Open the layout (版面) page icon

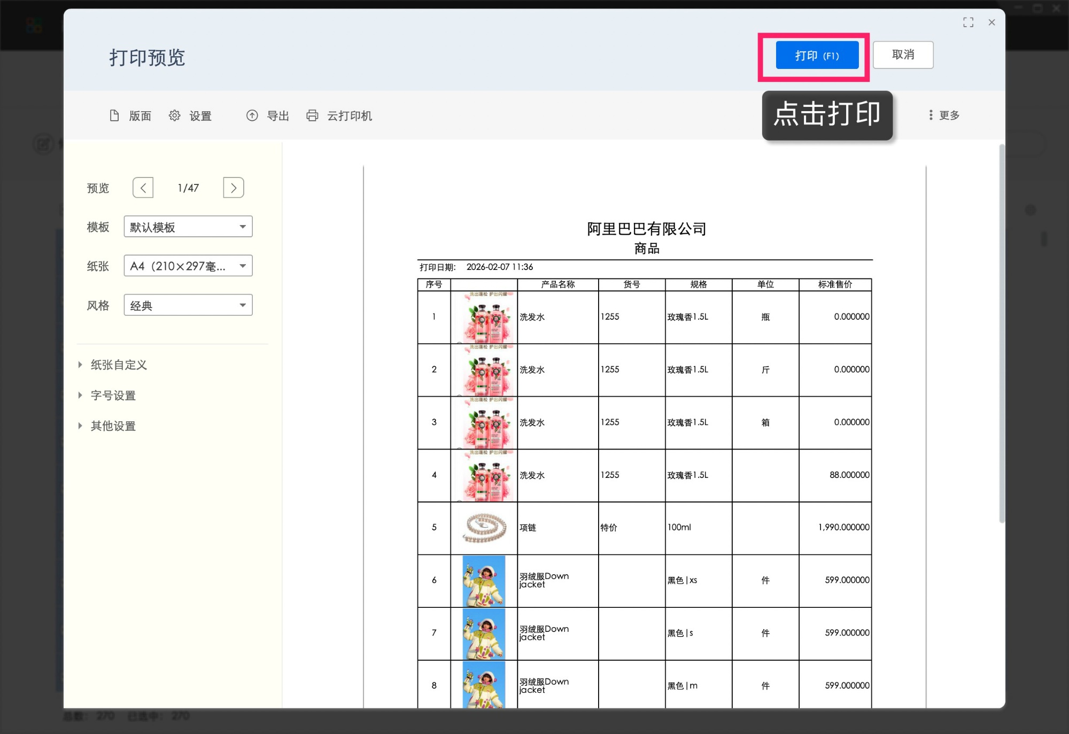point(114,115)
